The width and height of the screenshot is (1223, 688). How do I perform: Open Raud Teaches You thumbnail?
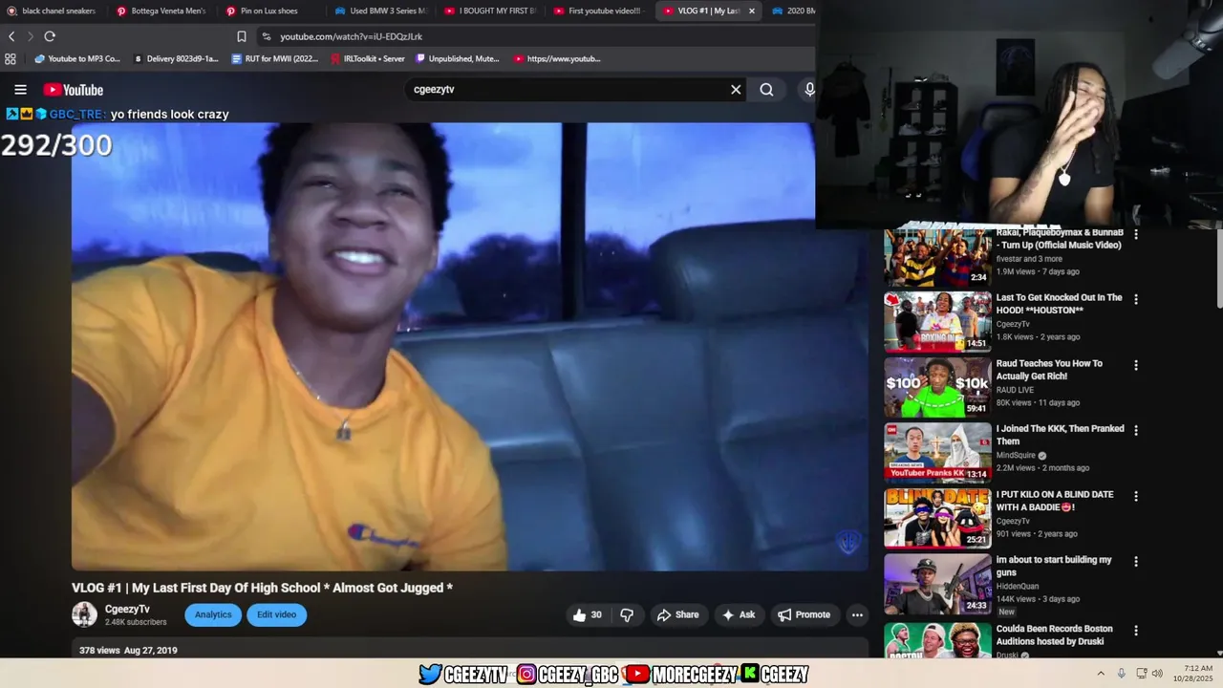(x=937, y=387)
